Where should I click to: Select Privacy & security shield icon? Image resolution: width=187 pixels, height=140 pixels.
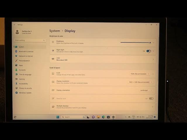(17, 88)
